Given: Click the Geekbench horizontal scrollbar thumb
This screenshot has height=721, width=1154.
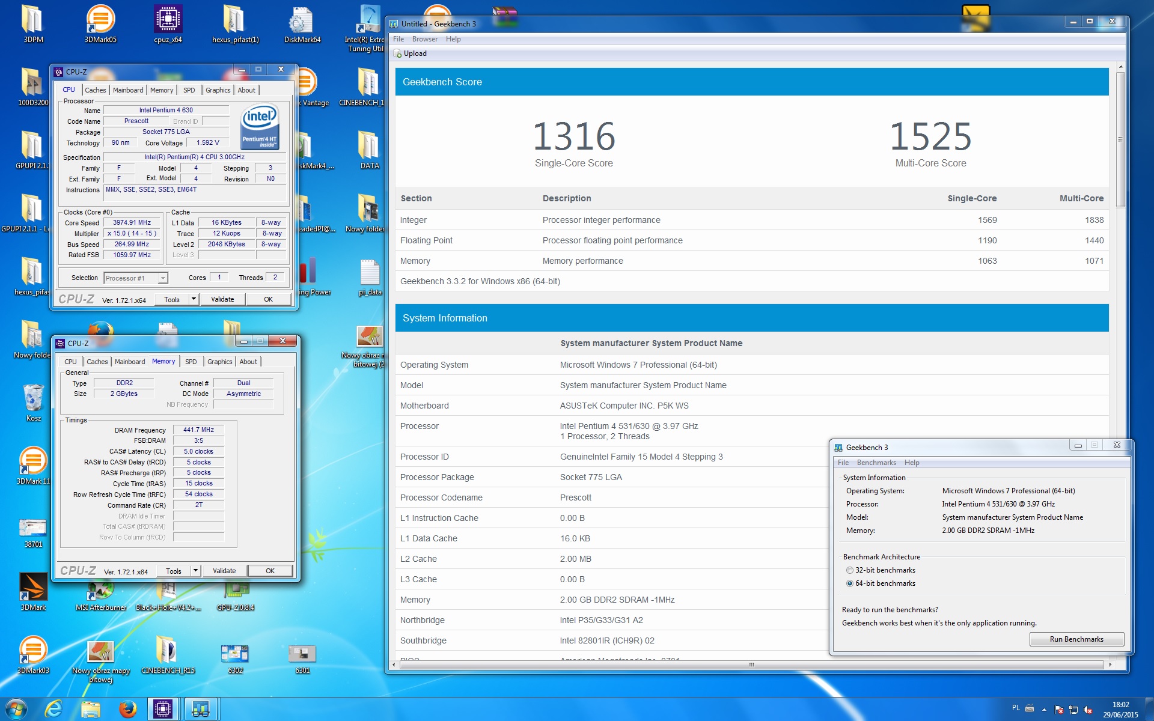Looking at the screenshot, I should pos(751,665).
